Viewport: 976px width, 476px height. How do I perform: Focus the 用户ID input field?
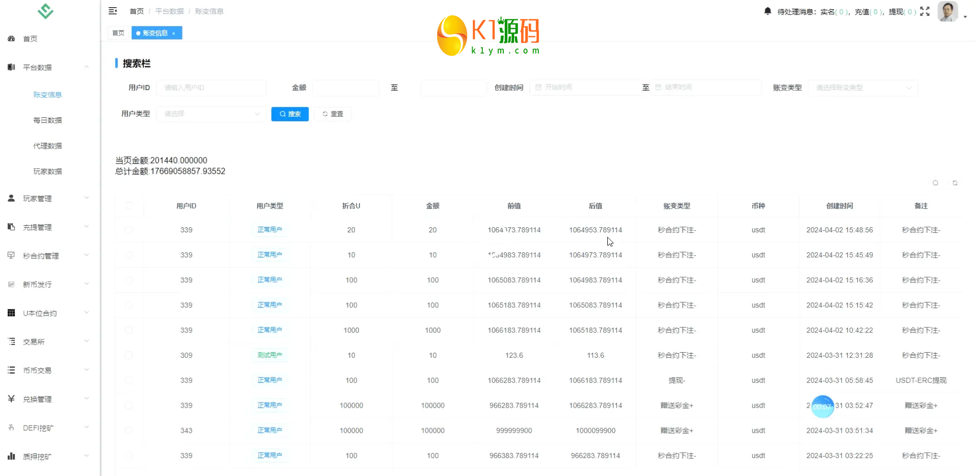[211, 88]
